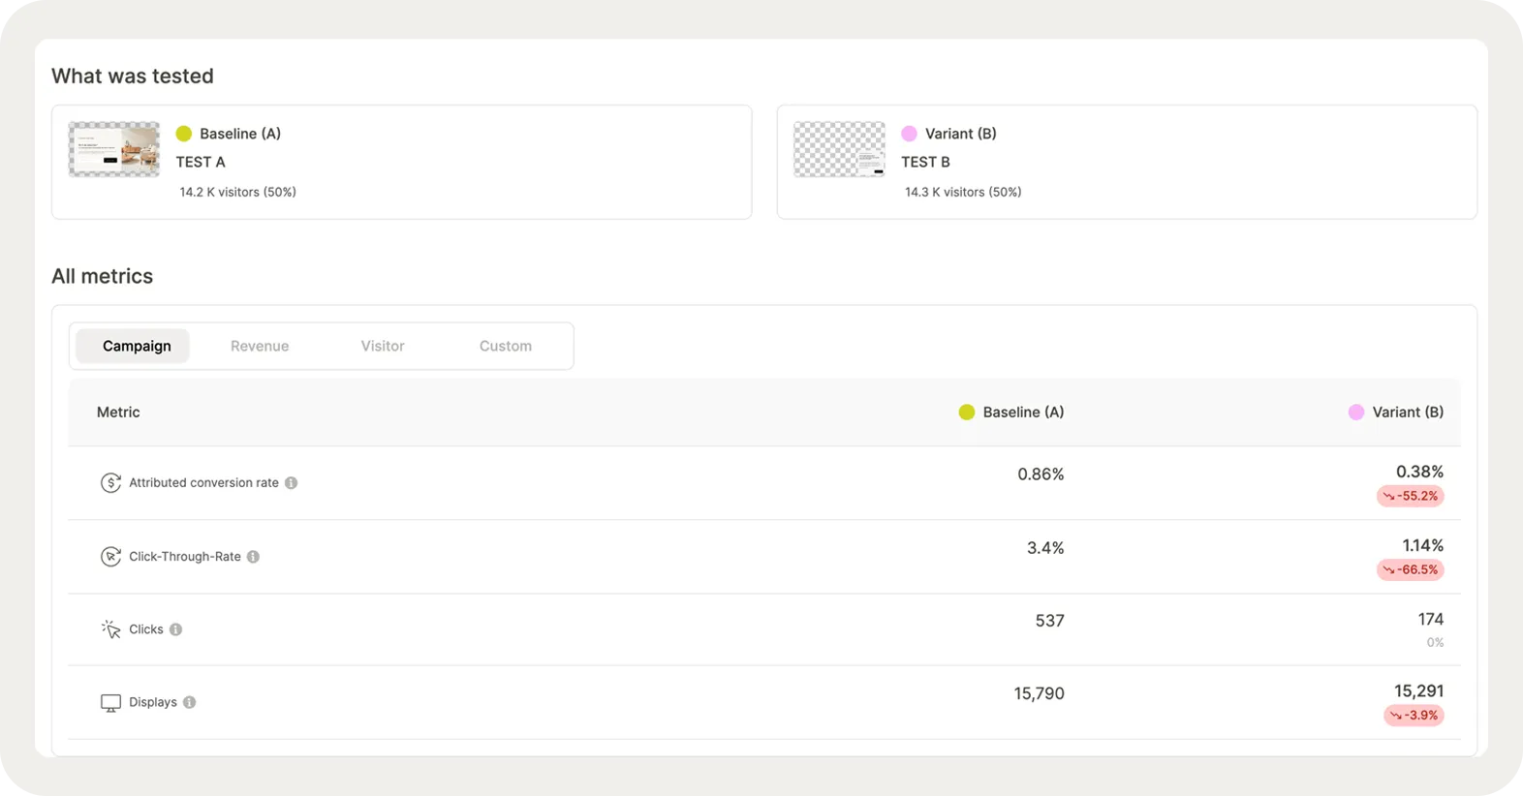Click the yellow Baseline (A) dot in card

point(184,134)
